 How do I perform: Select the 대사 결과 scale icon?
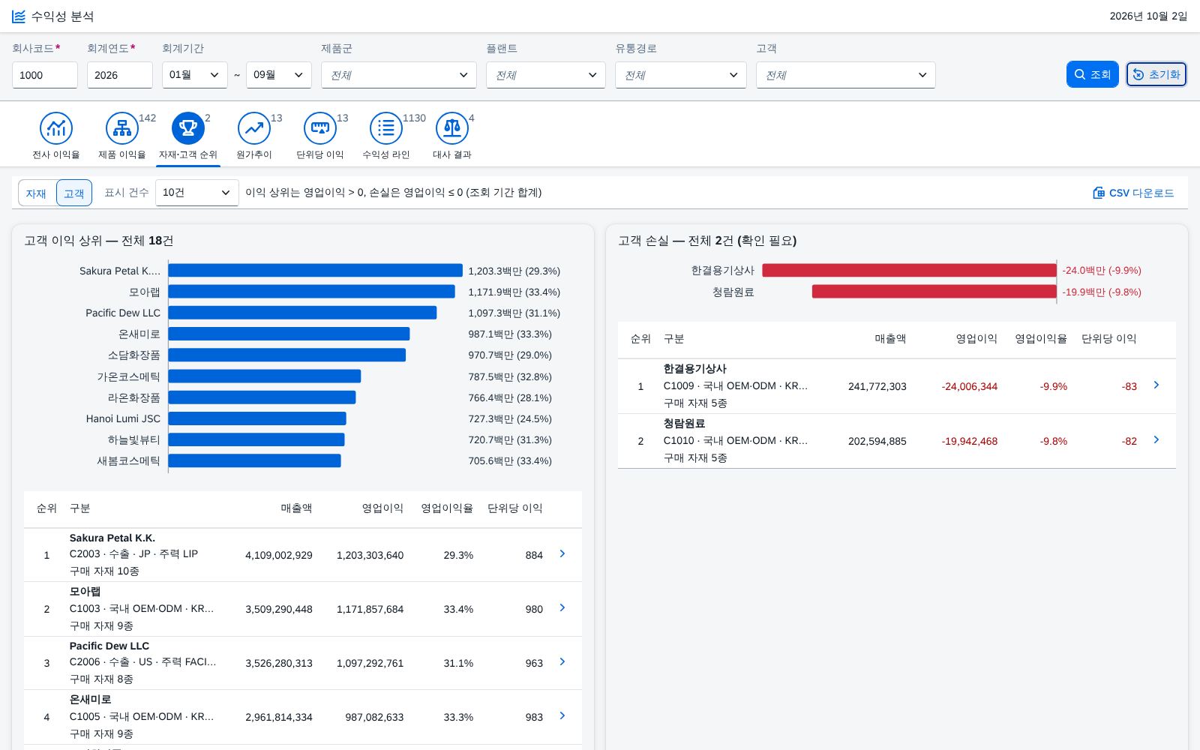pos(452,128)
